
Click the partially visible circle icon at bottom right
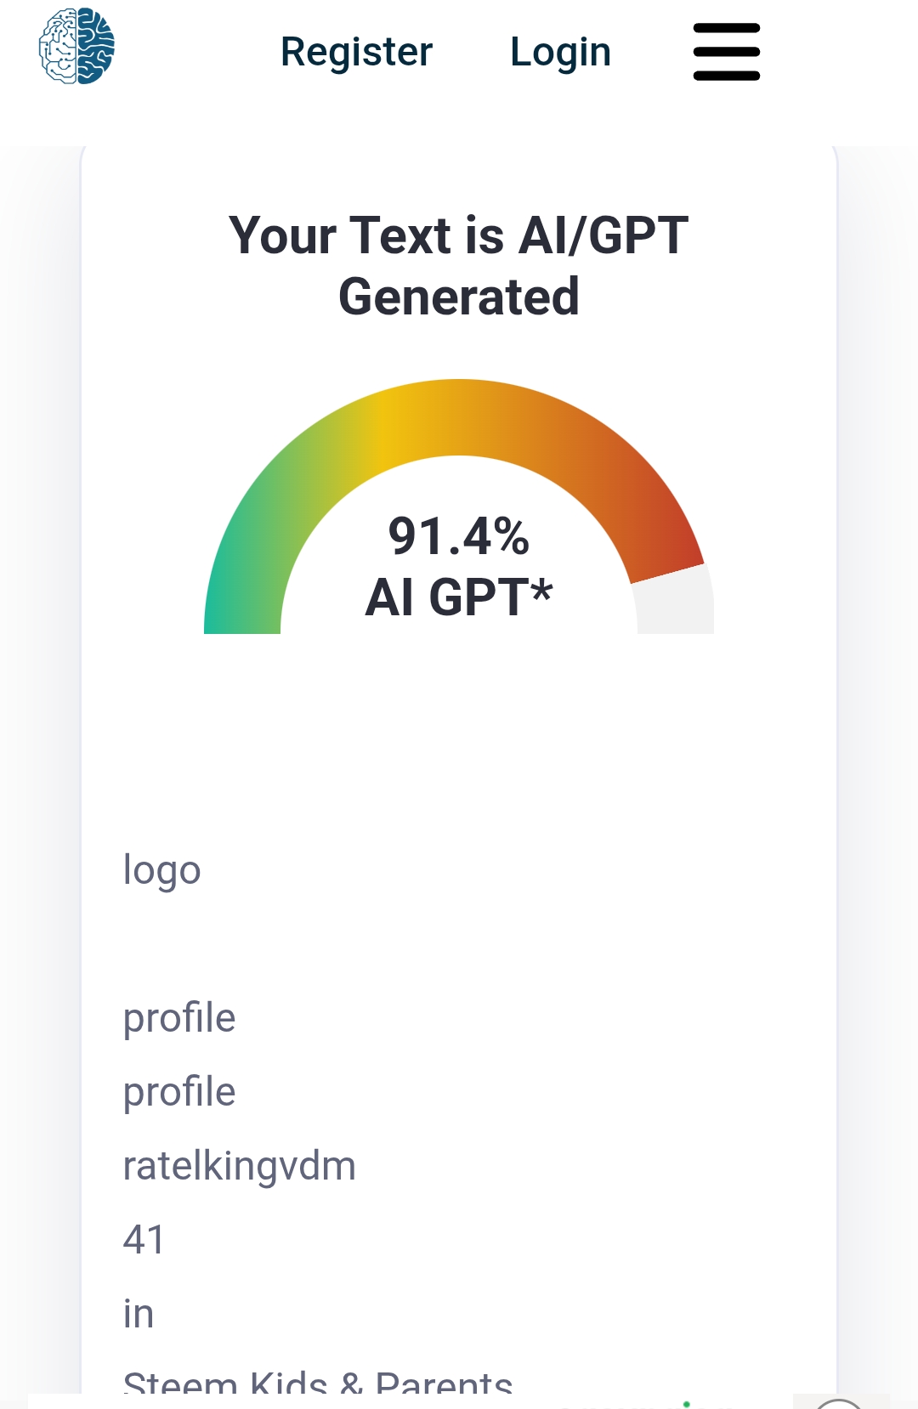pos(839,1402)
